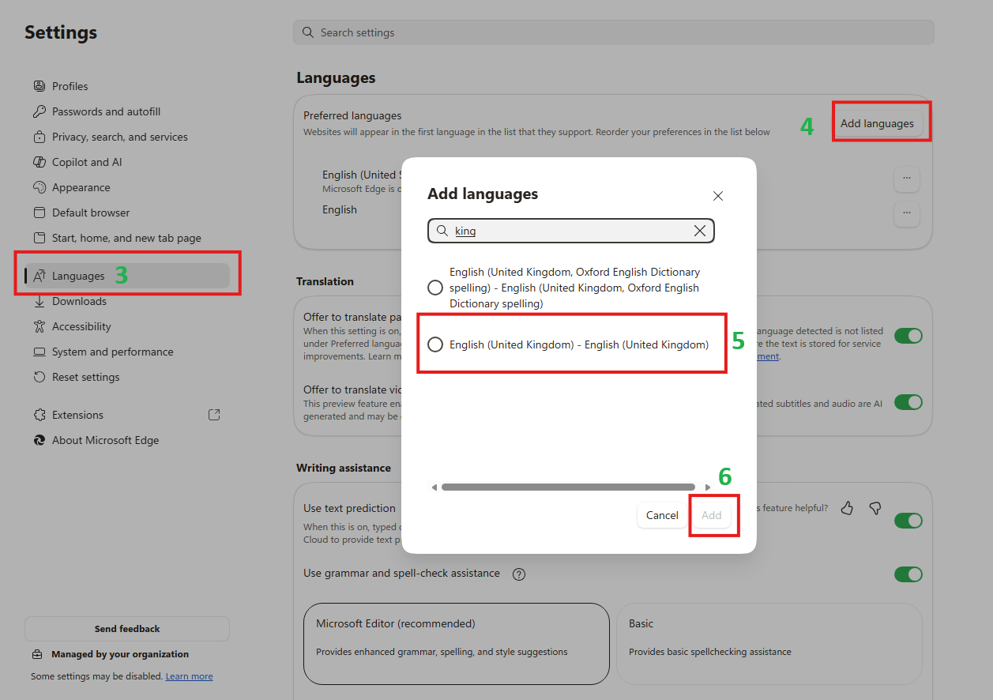Click the Downloads arrow icon
The image size is (993, 700).
(39, 301)
